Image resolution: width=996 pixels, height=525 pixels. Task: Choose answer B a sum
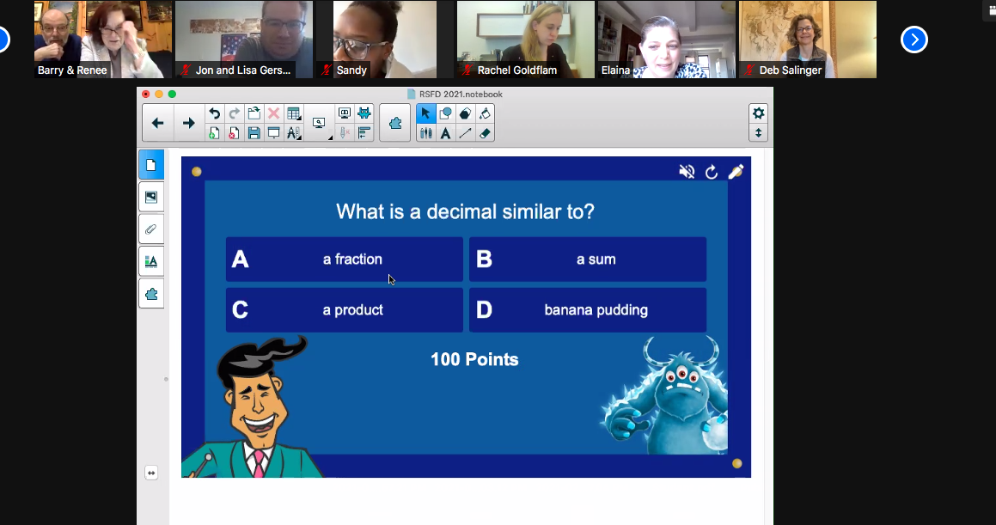click(588, 259)
